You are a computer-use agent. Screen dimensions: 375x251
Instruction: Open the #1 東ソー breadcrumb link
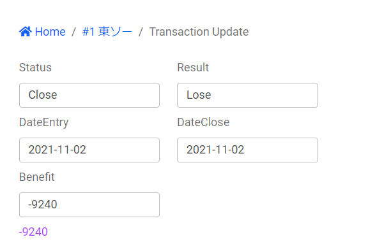point(107,32)
